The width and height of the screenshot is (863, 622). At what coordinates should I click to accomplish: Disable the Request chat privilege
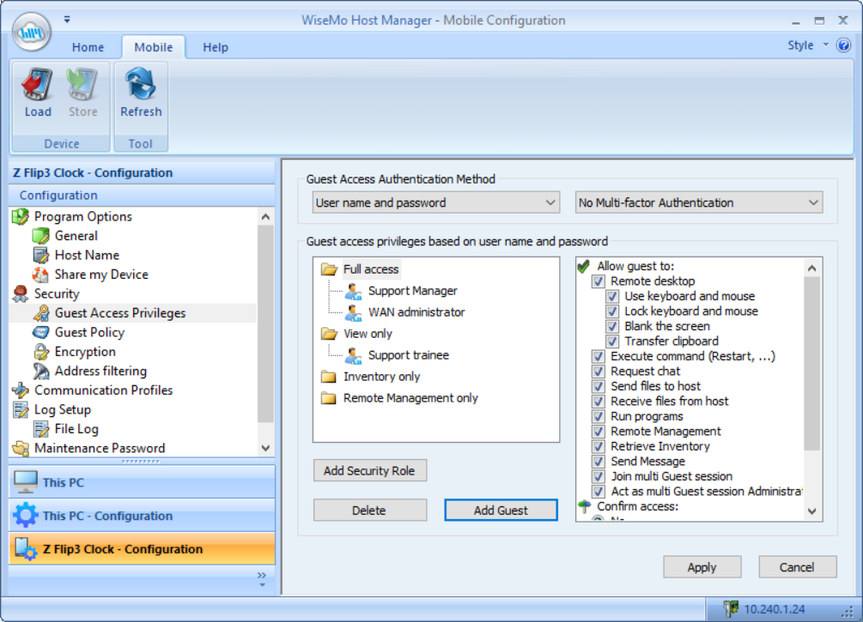[x=599, y=371]
